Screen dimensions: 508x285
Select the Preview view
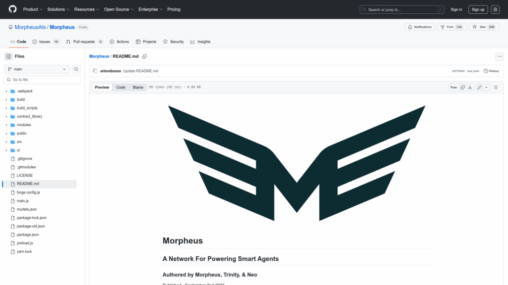(x=102, y=87)
